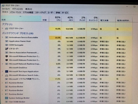
Task: Open the オプション(O) menu
Action: tap(18, 9)
